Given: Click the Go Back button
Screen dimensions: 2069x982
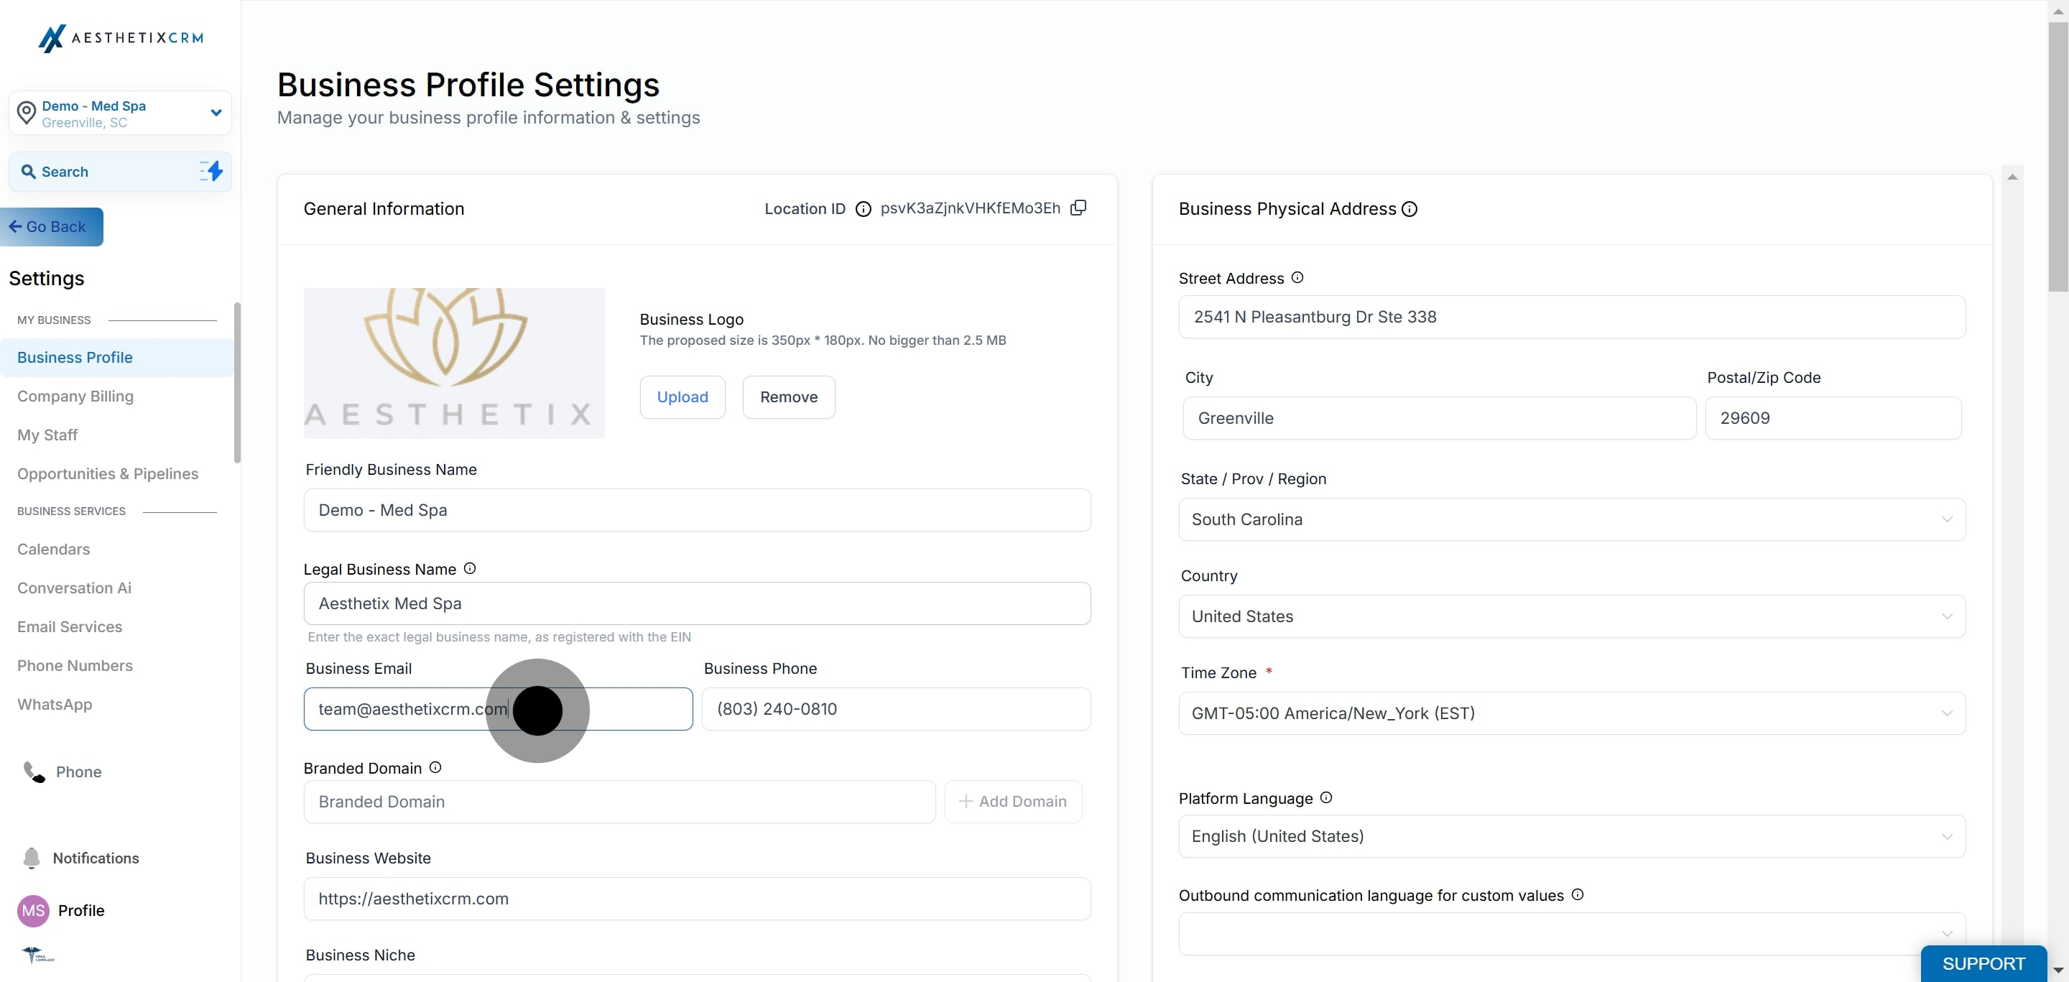Looking at the screenshot, I should tap(52, 227).
